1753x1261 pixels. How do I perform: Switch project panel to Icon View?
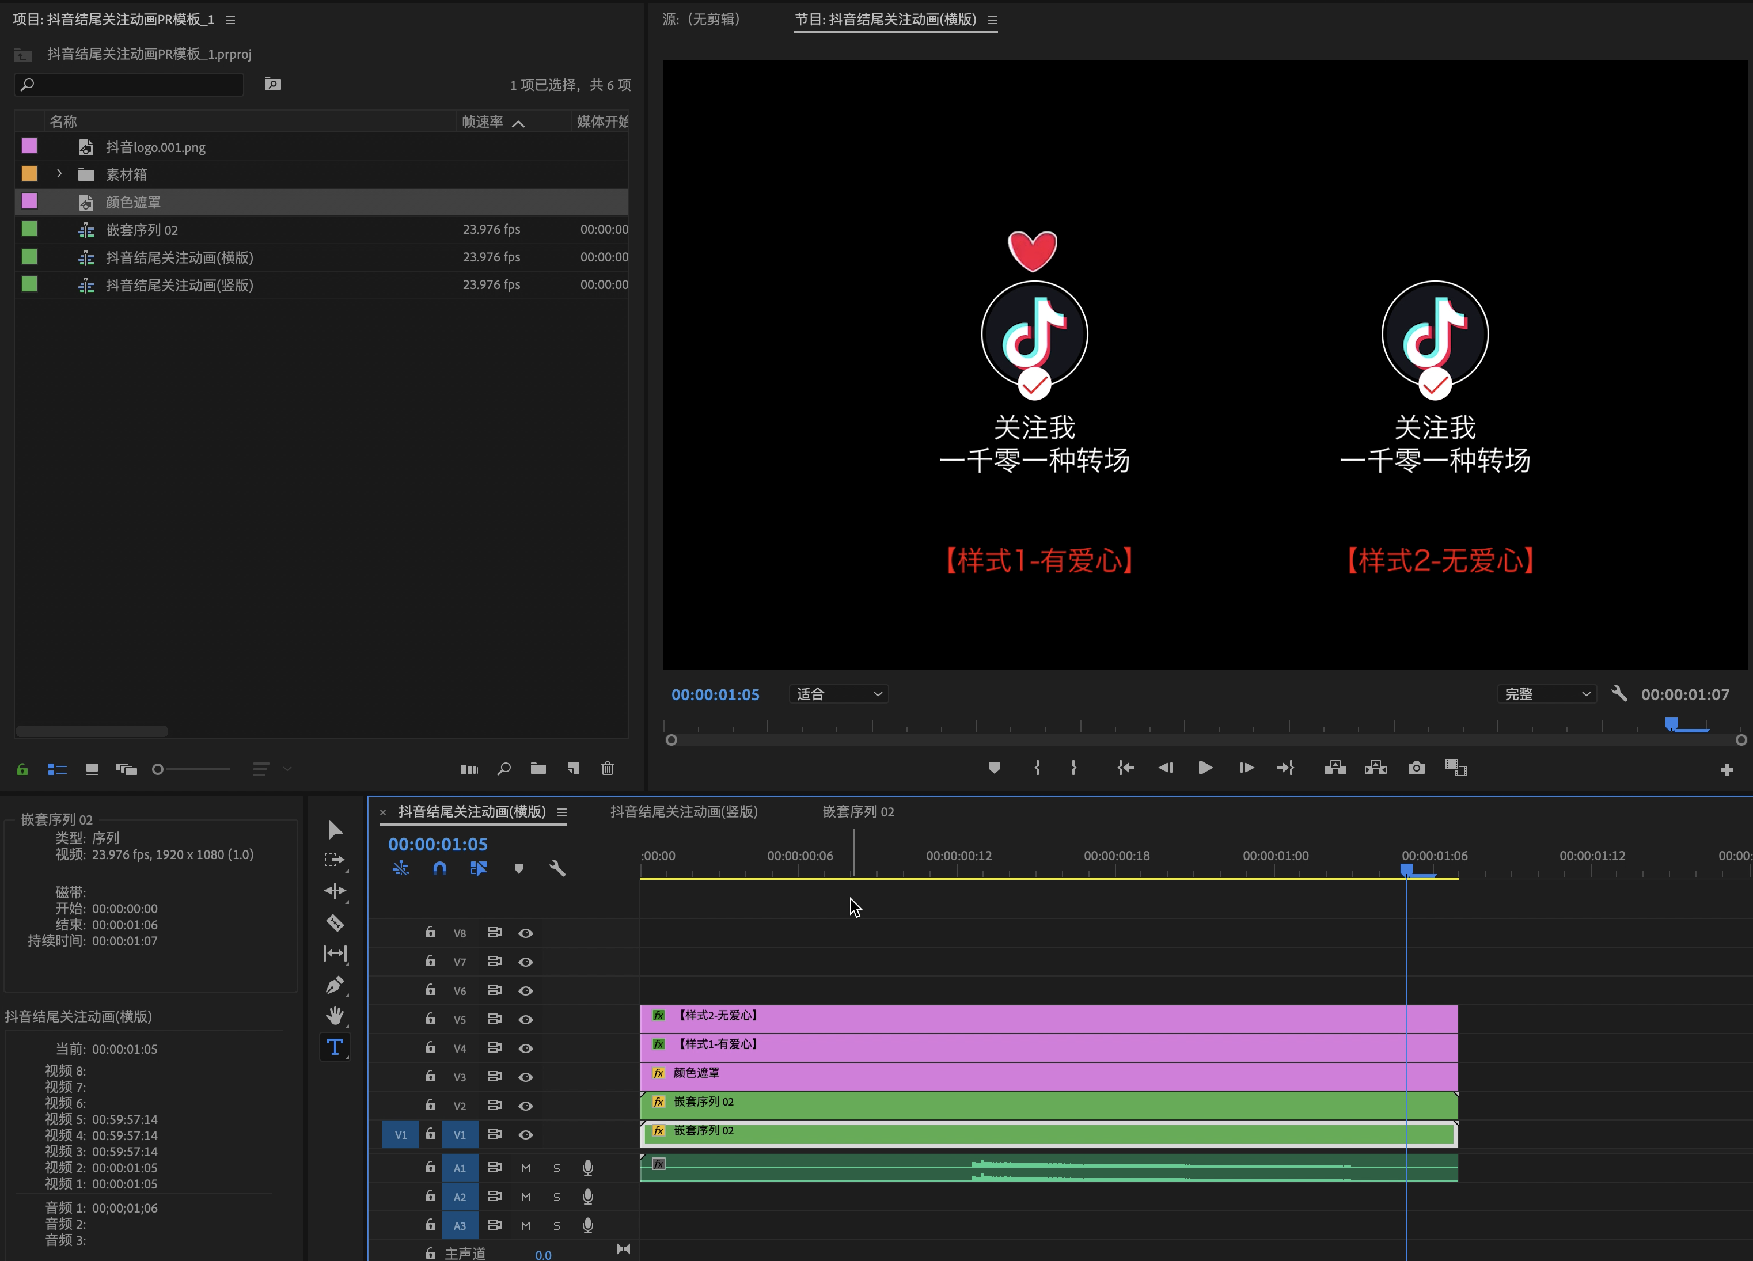92,769
